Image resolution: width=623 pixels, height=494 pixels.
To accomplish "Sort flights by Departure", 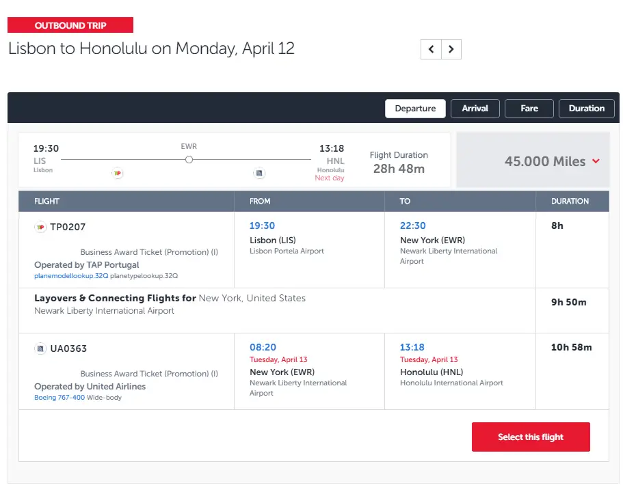I will [415, 109].
